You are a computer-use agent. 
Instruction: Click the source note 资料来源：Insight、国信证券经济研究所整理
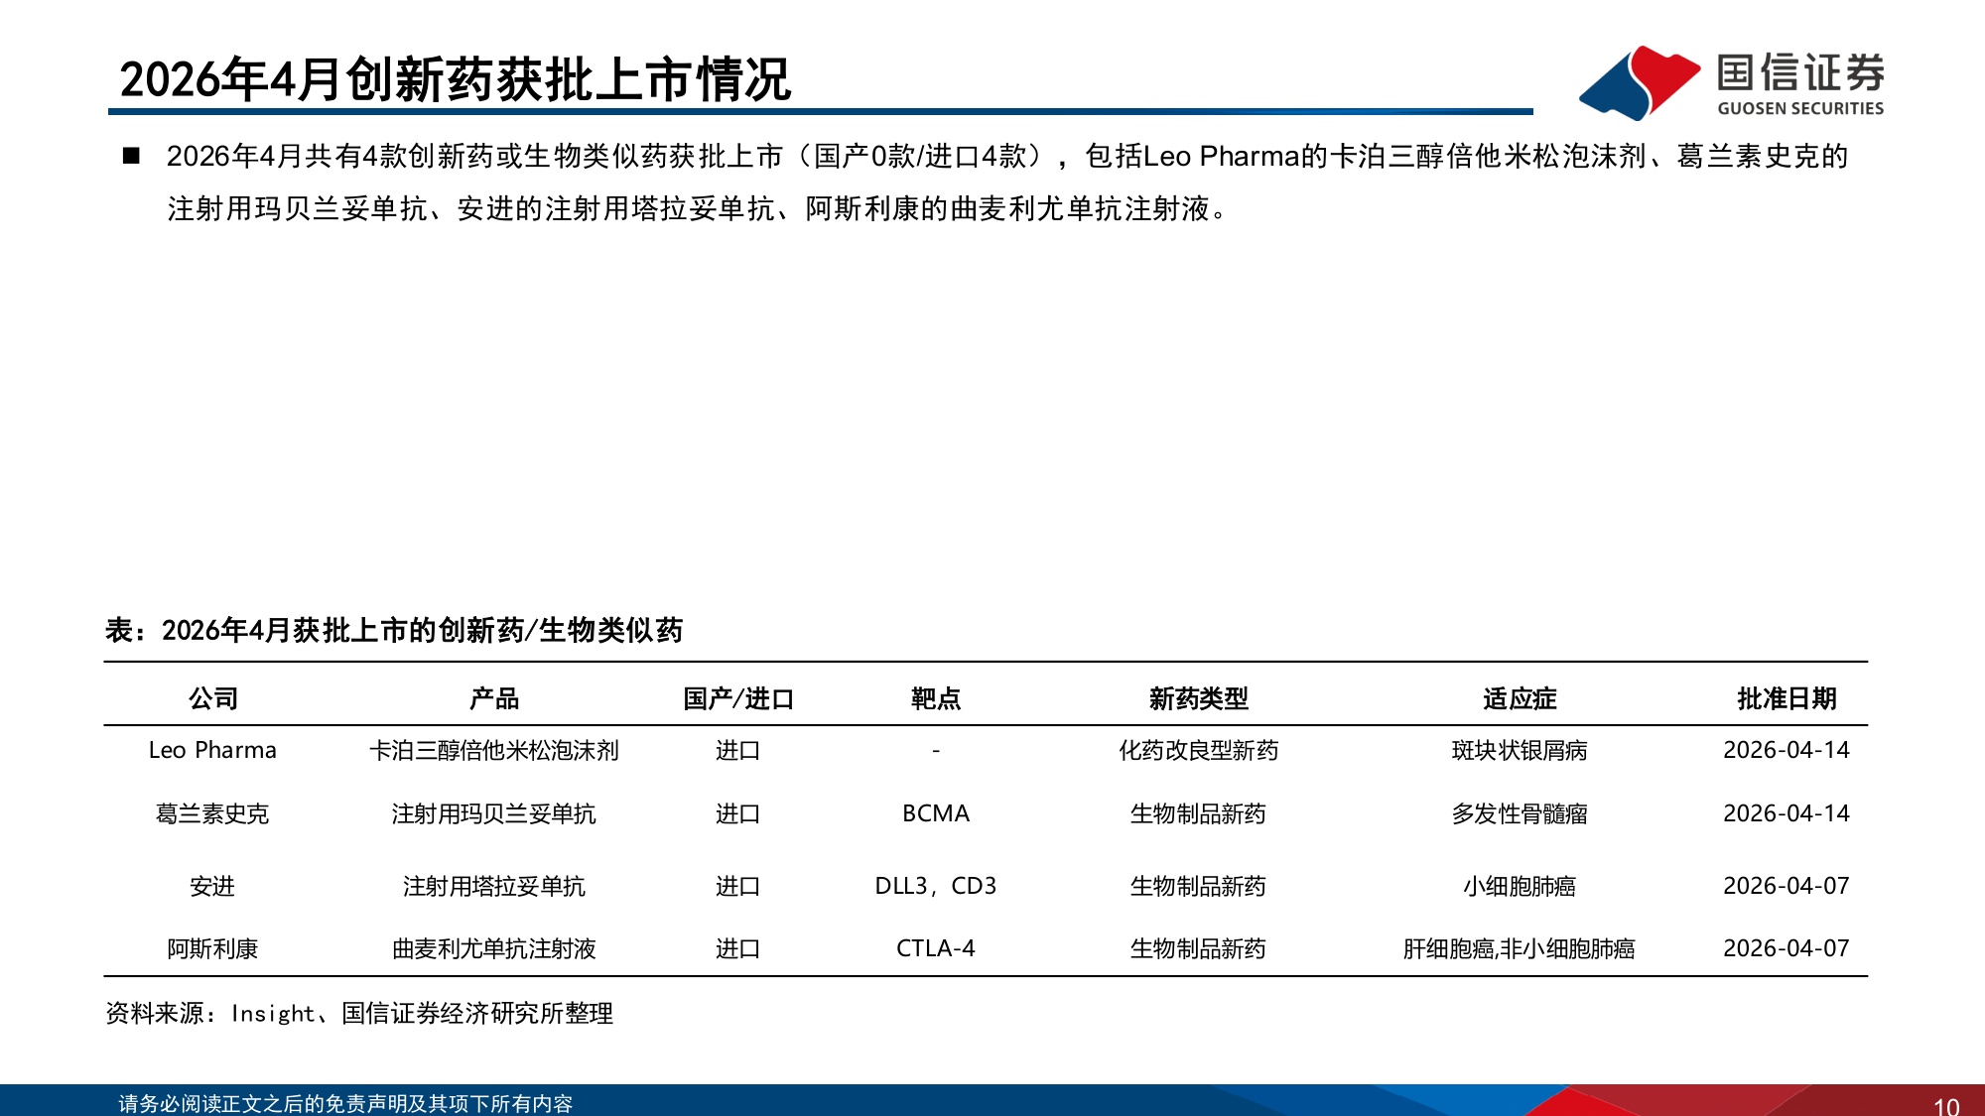tap(359, 1013)
